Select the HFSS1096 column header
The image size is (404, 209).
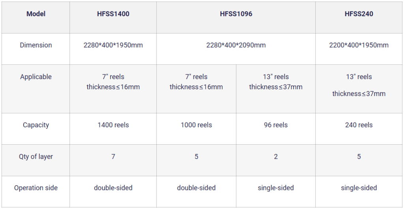(x=236, y=14)
